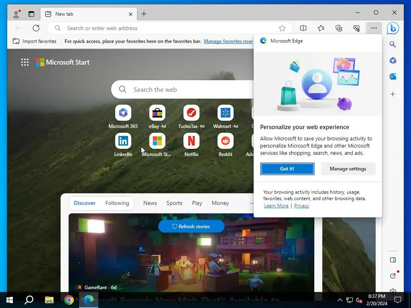Open Browser essentials heart icon
411x308 pixels.
tap(356, 28)
